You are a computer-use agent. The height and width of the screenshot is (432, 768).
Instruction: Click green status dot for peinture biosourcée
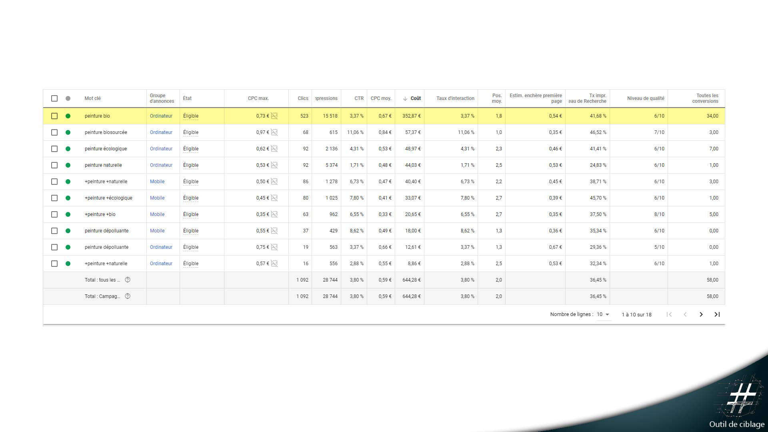coord(68,132)
